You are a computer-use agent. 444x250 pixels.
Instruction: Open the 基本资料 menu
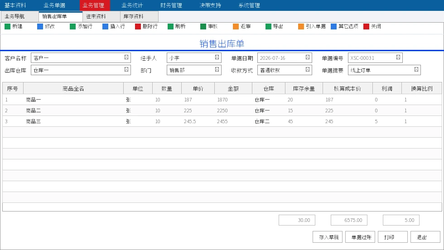[15, 5]
